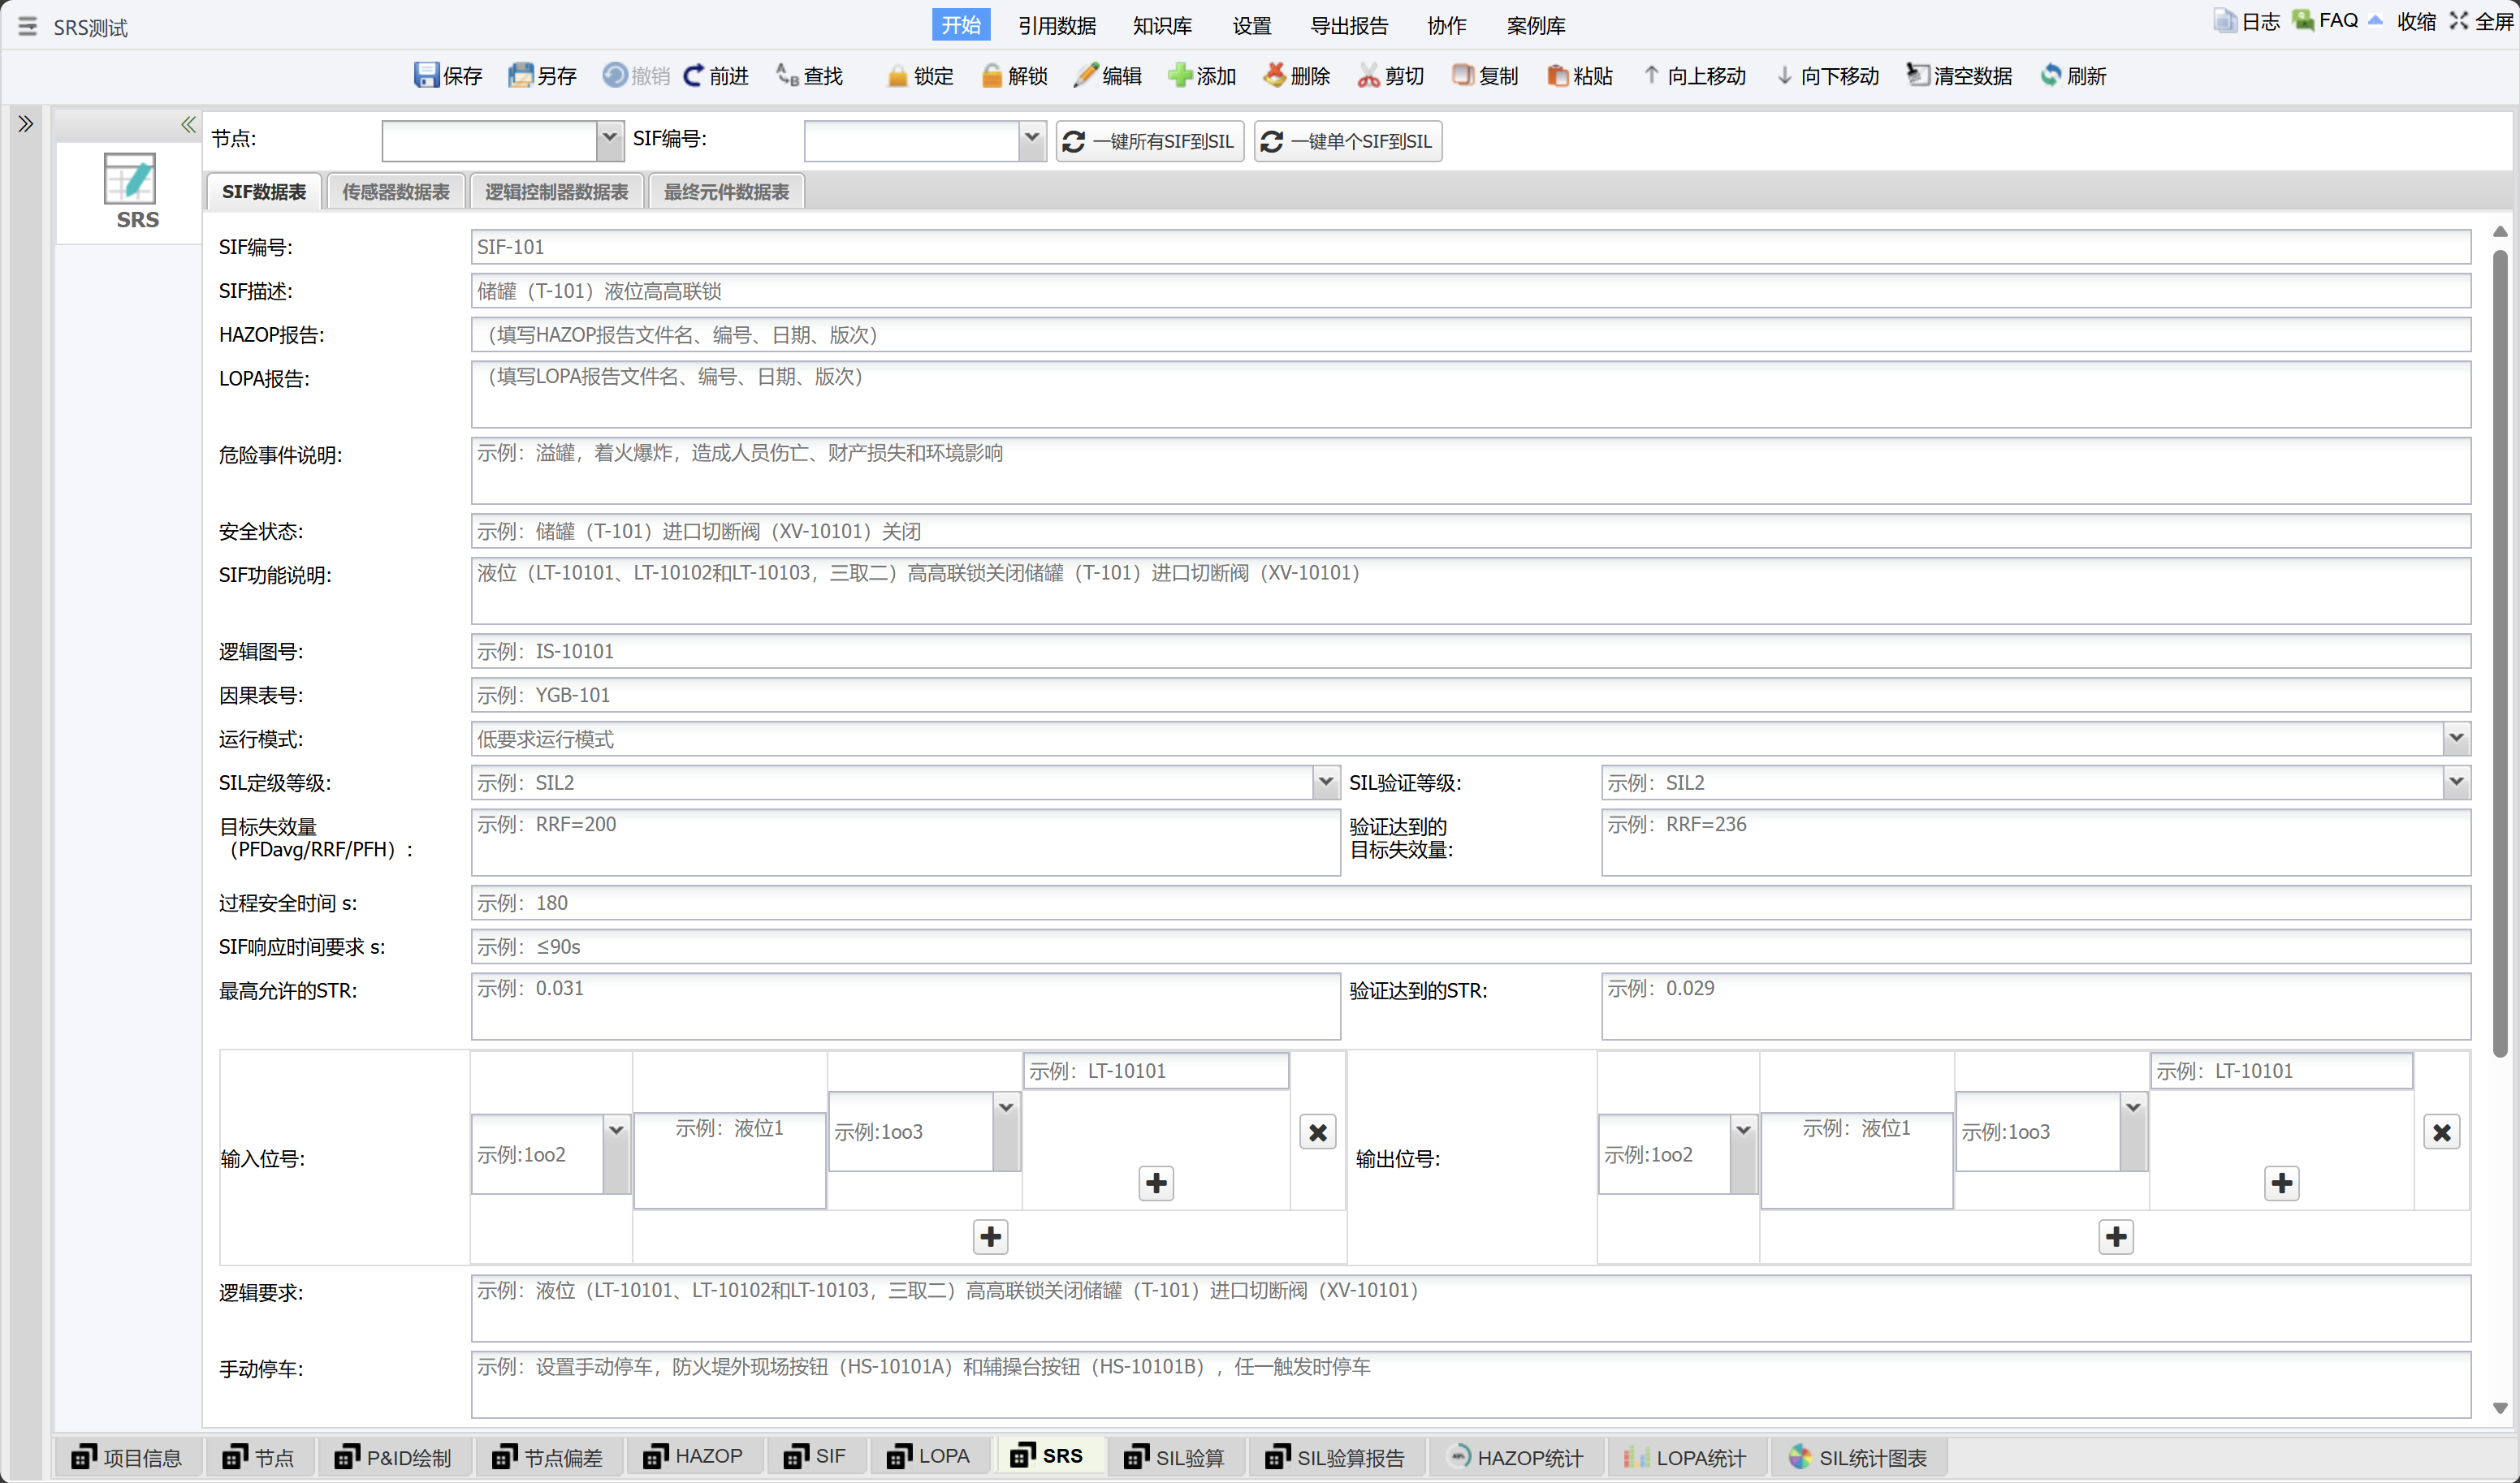Viewport: 2520px width, 1483px height.
Task: Go to SIL验算 bottom tab
Action: click(1175, 1457)
